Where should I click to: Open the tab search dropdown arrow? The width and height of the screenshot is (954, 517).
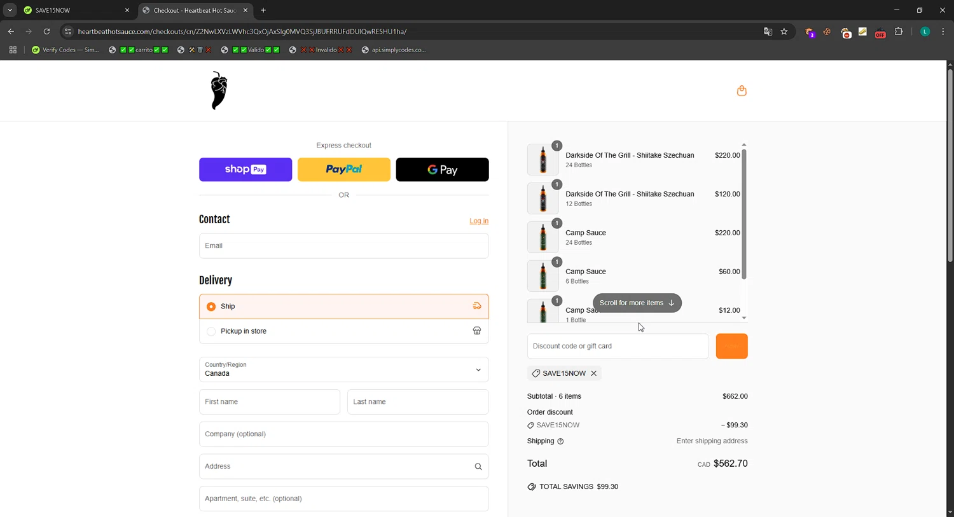coord(10,10)
